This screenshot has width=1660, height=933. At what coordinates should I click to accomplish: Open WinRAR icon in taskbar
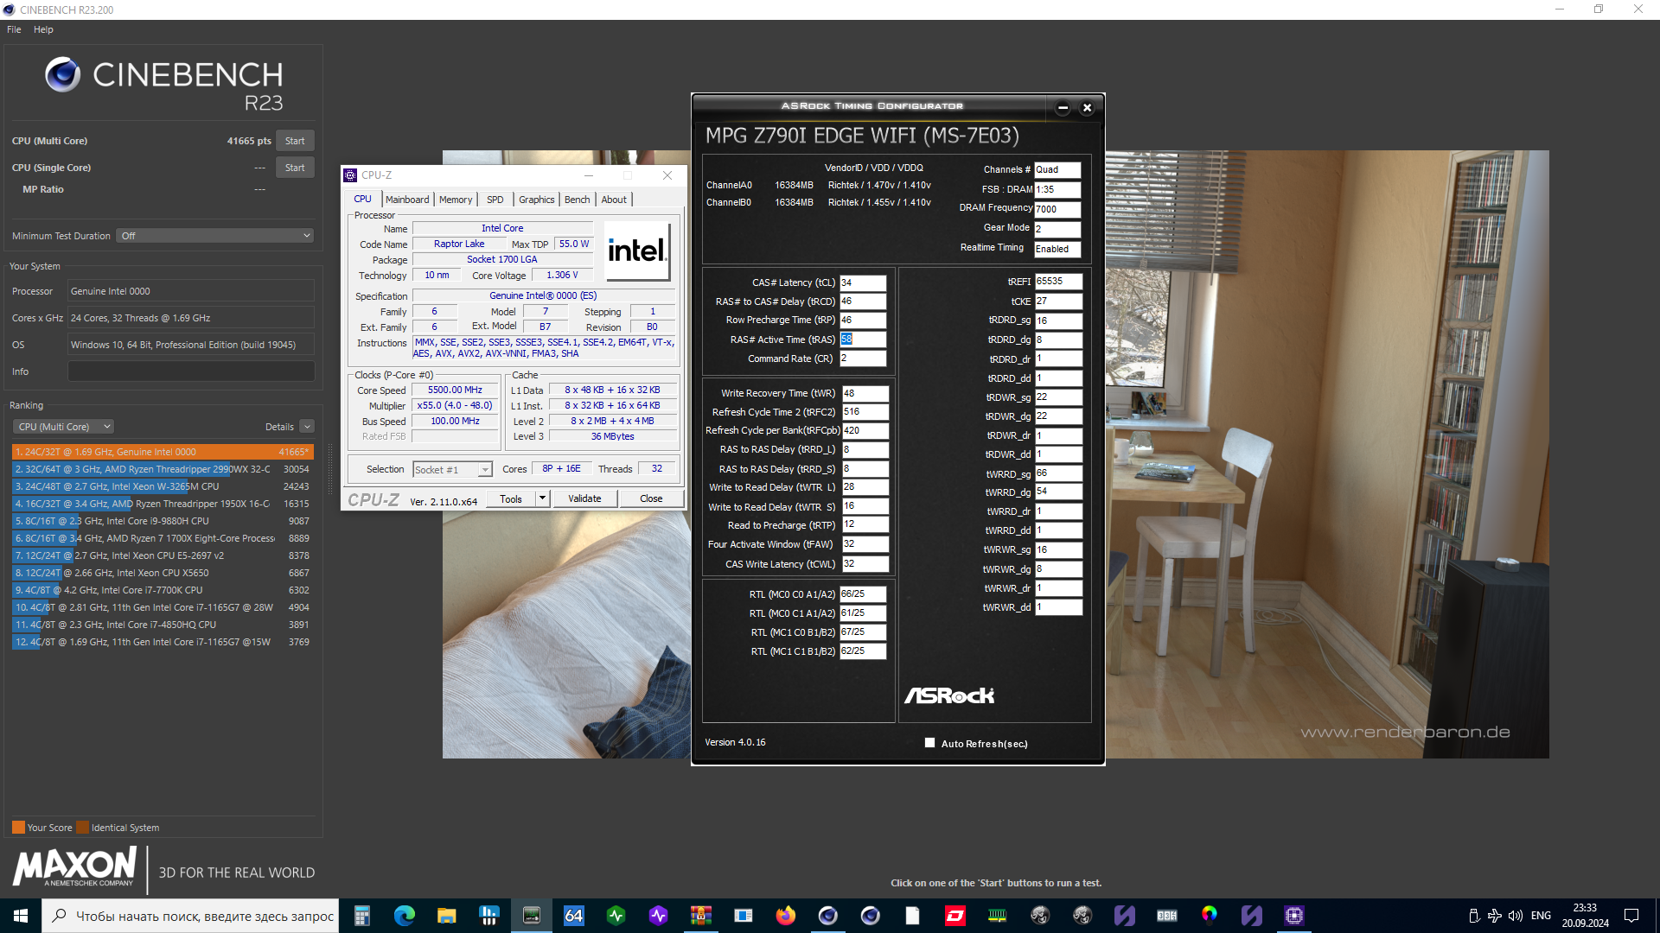701,916
